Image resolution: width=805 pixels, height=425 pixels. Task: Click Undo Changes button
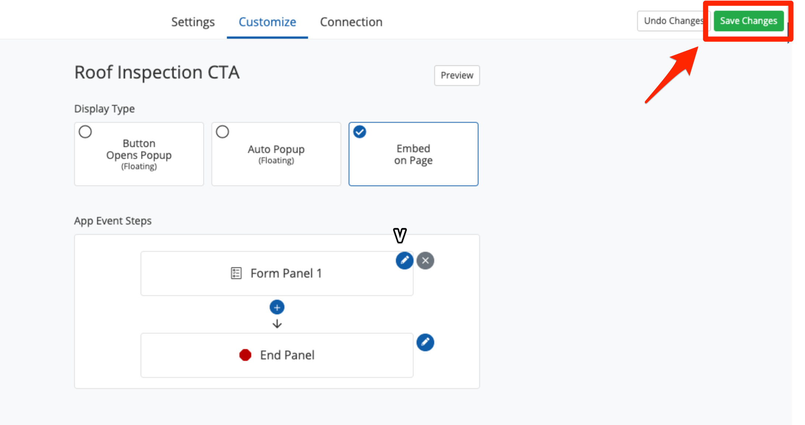[x=673, y=21]
